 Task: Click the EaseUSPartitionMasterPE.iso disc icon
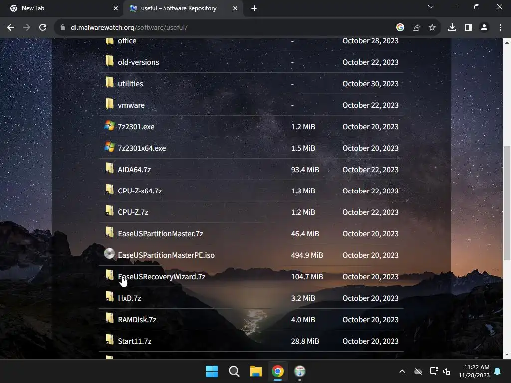[109, 254]
